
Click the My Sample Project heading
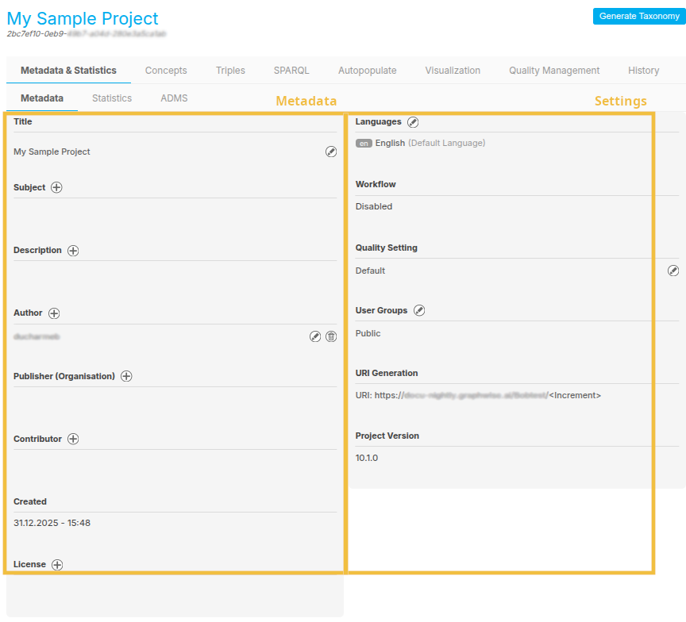[x=83, y=18]
